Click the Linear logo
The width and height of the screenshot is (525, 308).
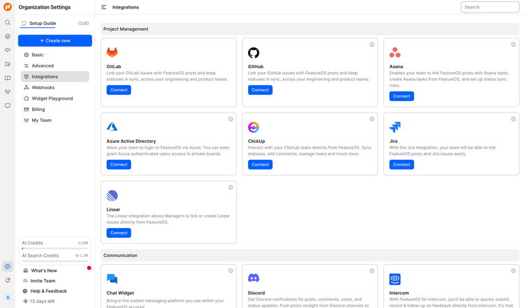point(112,196)
